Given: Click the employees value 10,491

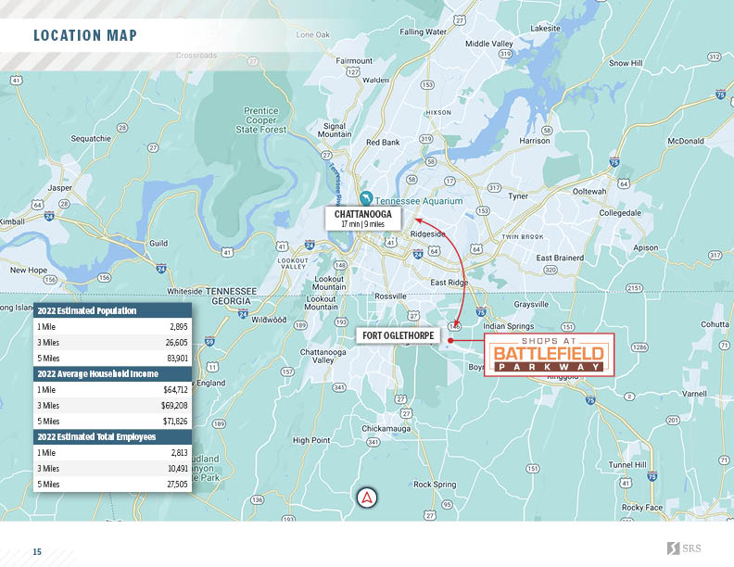Looking at the screenshot, I should tap(178, 468).
